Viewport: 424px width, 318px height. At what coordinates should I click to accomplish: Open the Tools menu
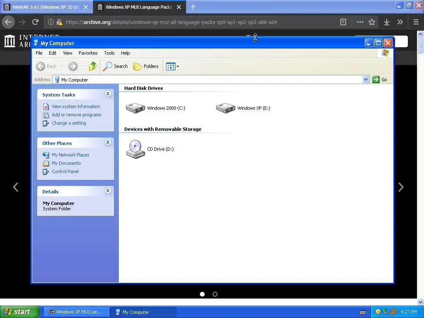[x=109, y=53]
